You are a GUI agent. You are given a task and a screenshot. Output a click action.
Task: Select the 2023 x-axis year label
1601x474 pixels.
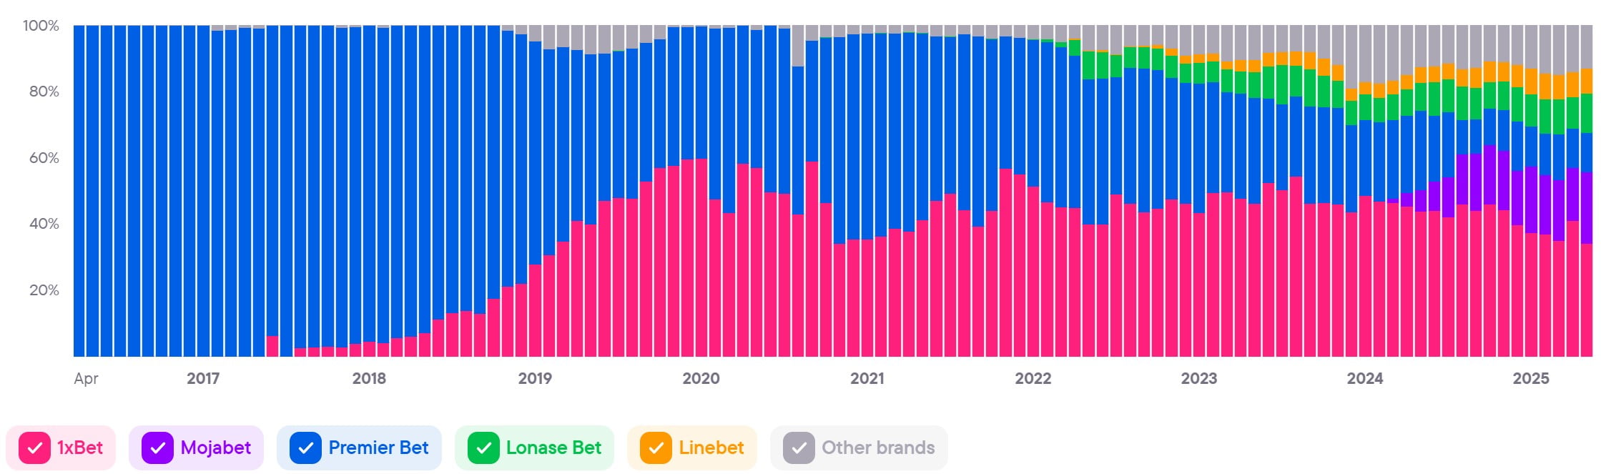1198,379
